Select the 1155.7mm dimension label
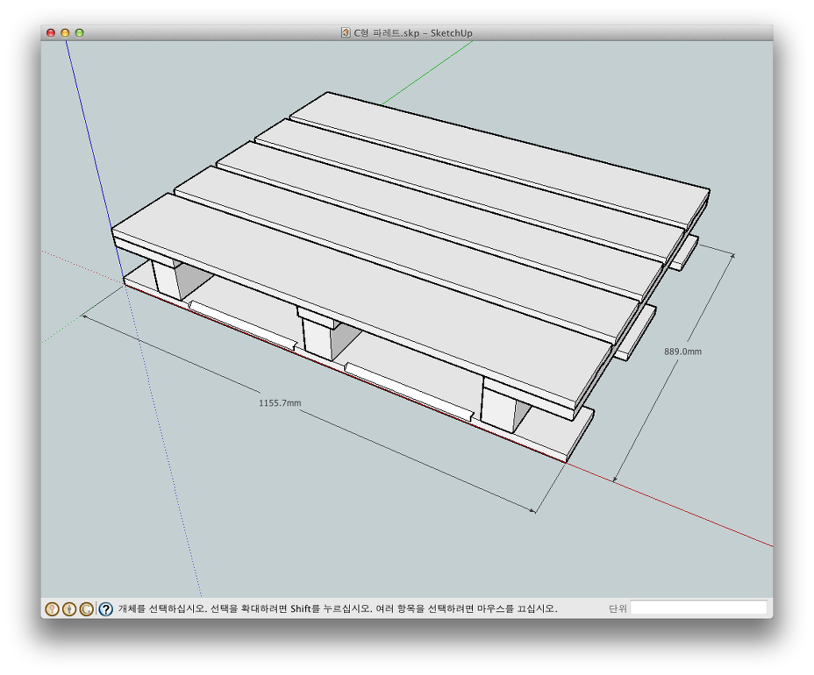Screen dimensions: 814x675 (x=280, y=403)
